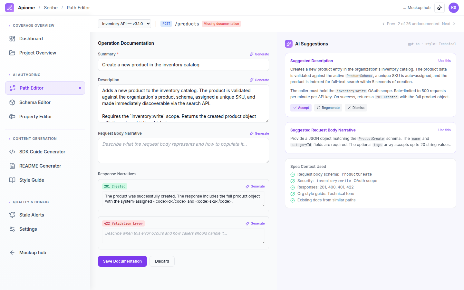The height and width of the screenshot is (290, 464).
Task: Click Save Documentation button
Action: point(122,261)
